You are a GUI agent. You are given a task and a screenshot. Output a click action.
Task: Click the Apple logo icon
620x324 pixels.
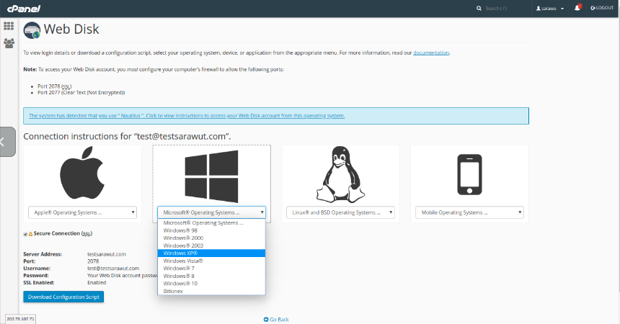[x=83, y=175]
